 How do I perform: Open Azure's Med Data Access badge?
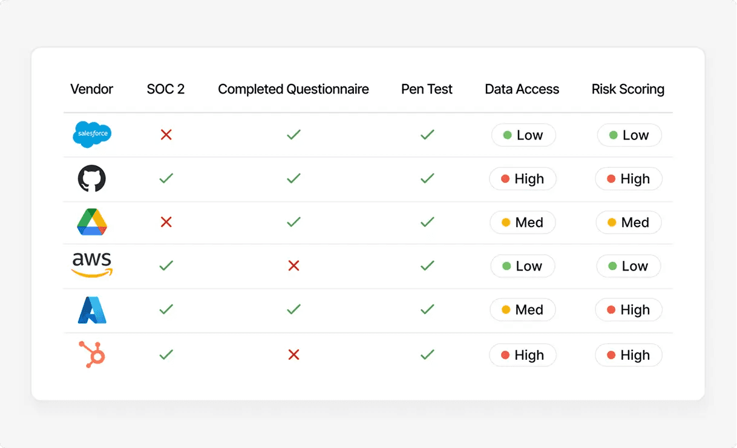click(x=523, y=310)
